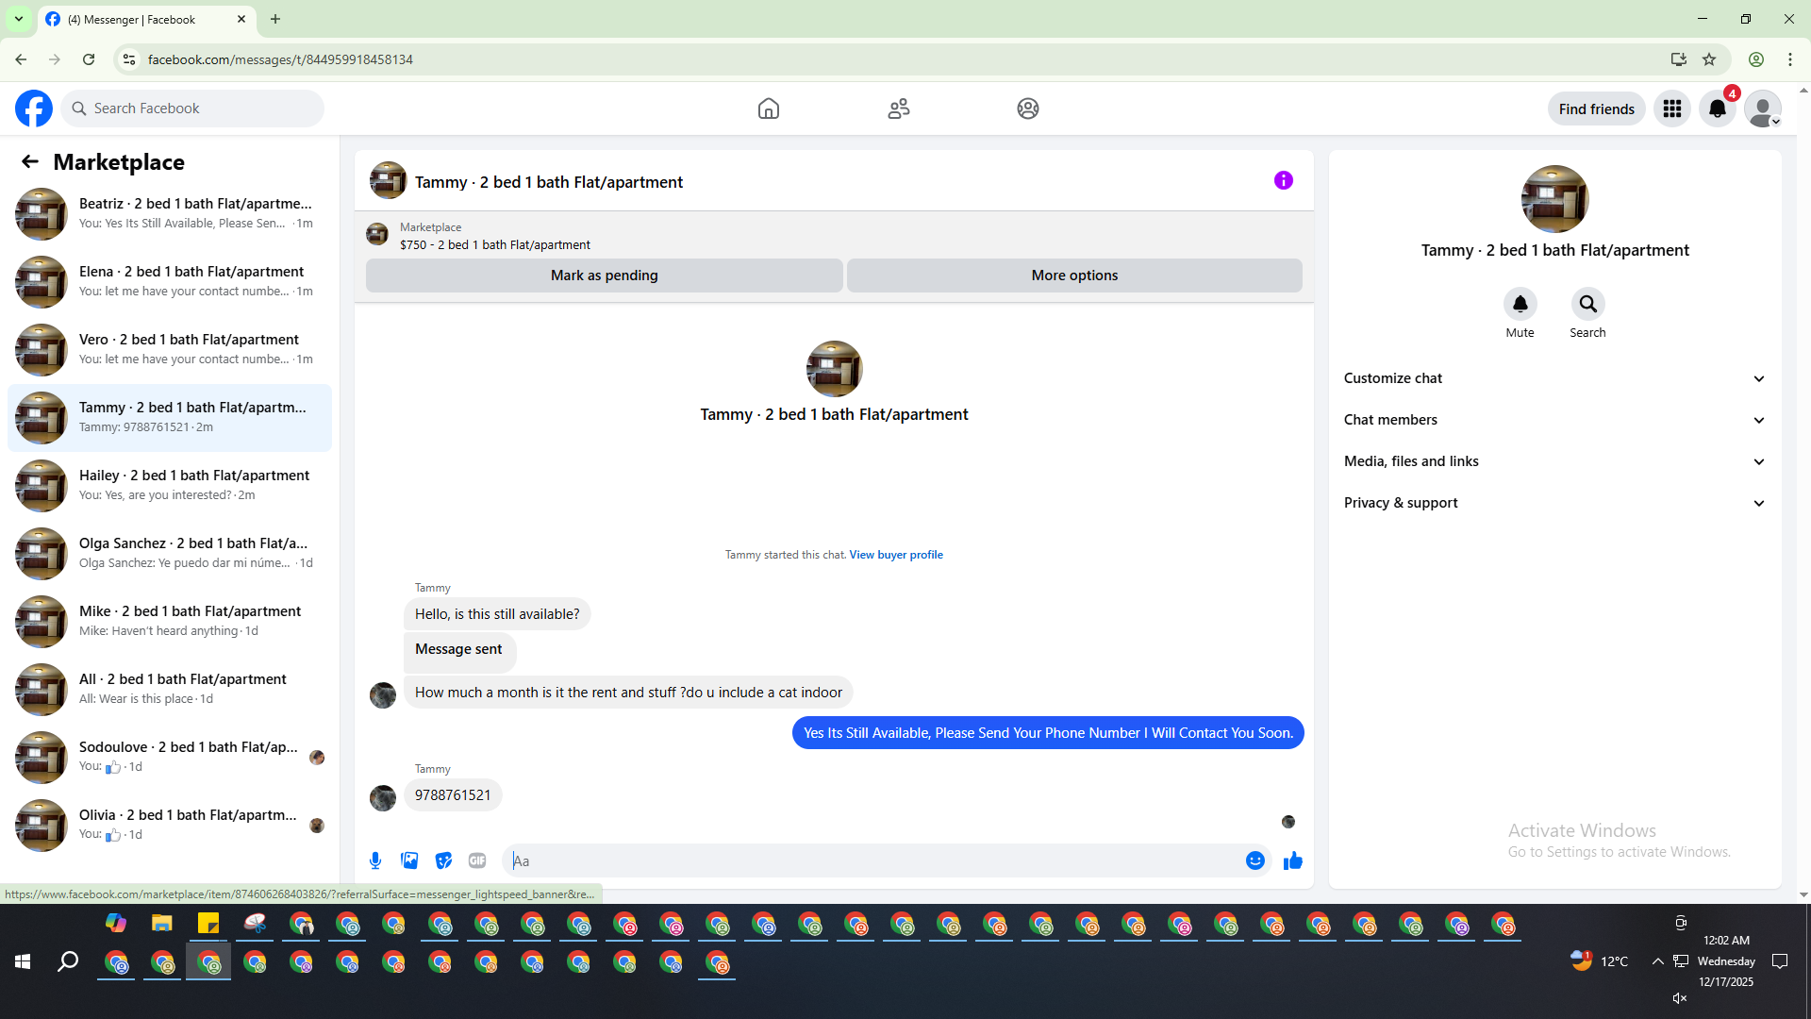Open Chrome's three-dot menu
The image size is (1811, 1019).
click(1790, 59)
